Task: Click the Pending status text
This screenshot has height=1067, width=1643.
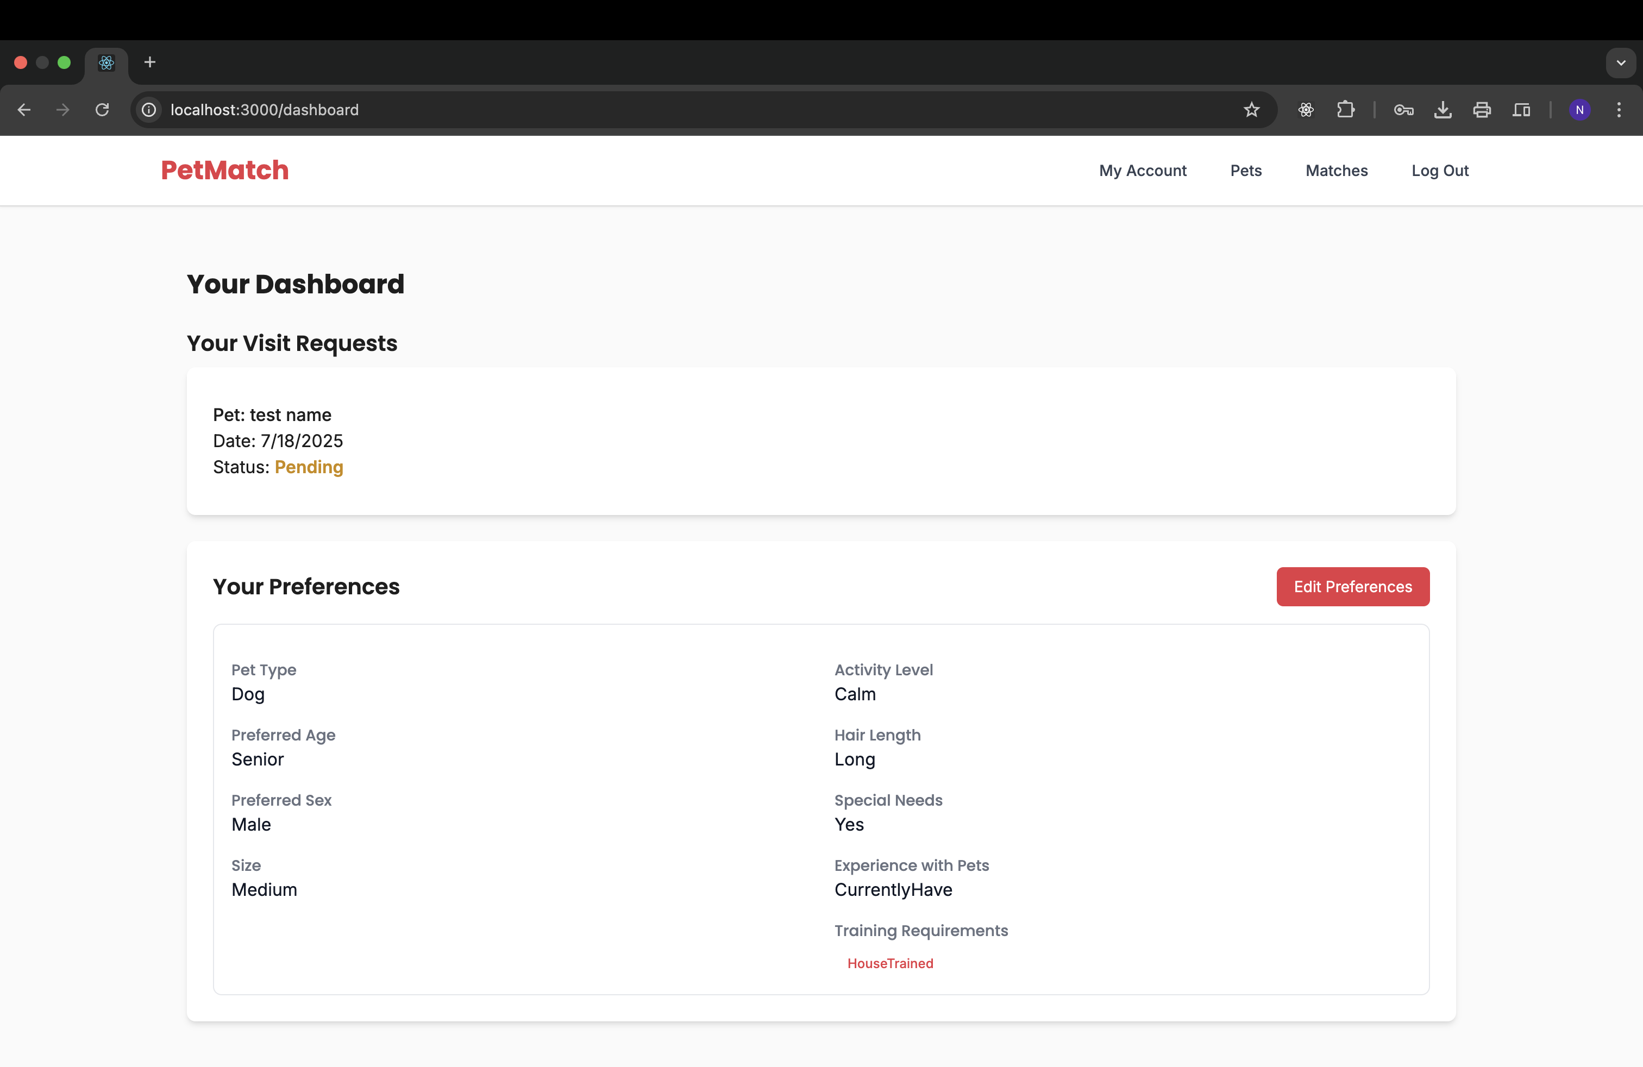Action: pyautogui.click(x=309, y=467)
